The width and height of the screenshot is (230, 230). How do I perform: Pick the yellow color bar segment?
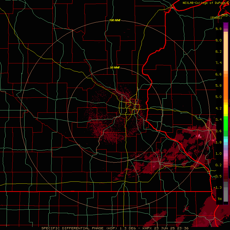click(226, 109)
